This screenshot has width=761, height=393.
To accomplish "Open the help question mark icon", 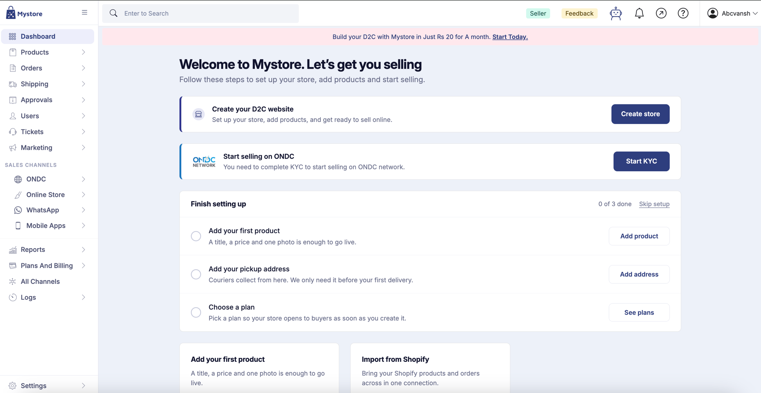I will pos(683,13).
